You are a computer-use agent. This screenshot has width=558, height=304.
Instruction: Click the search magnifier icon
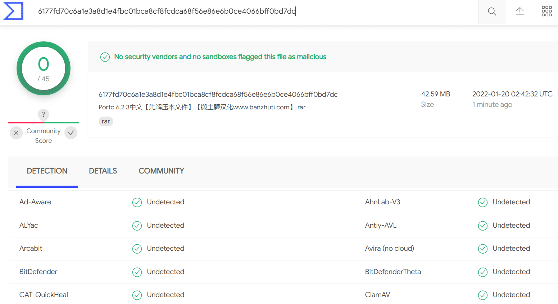click(492, 12)
